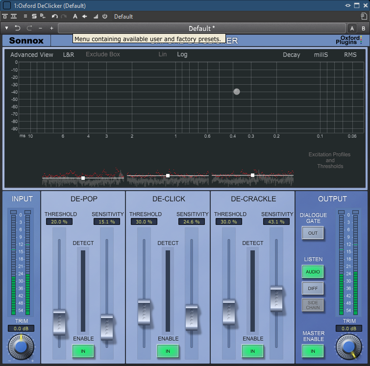The width and height of the screenshot is (370, 366).
Task: Click the plus icon in preset bar
Action: 51,28
